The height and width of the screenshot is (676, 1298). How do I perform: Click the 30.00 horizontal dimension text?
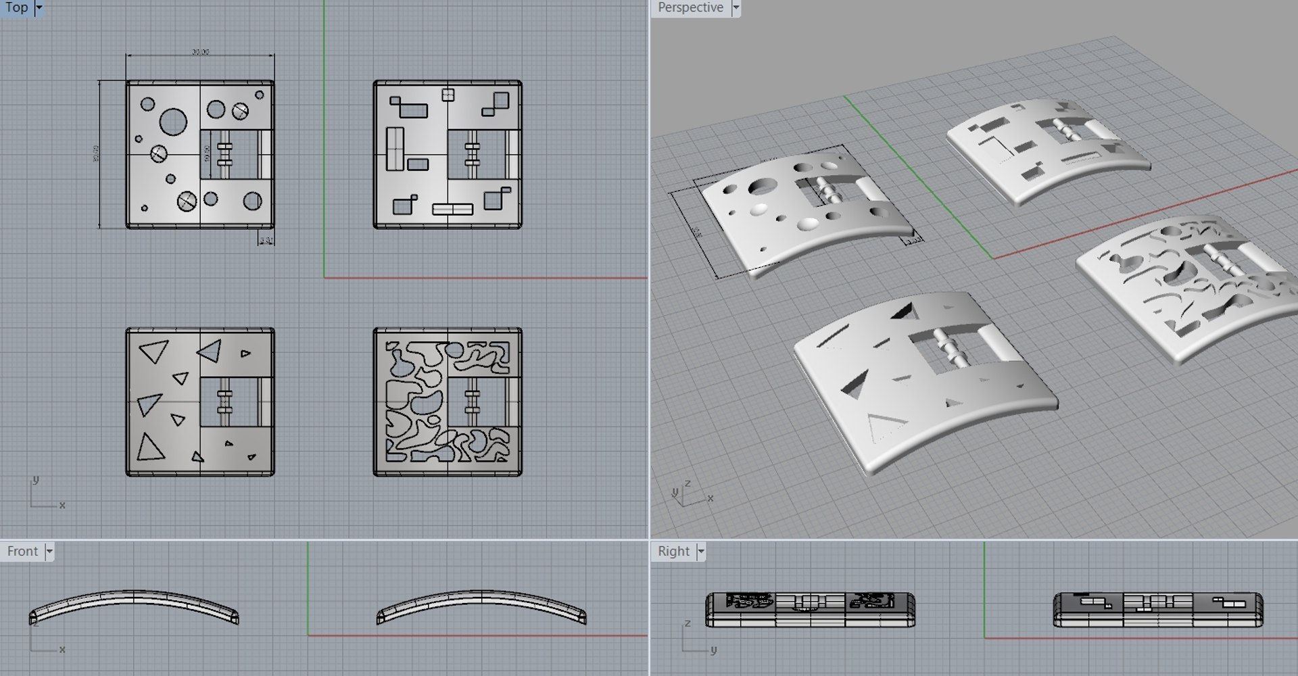pyautogui.click(x=201, y=52)
